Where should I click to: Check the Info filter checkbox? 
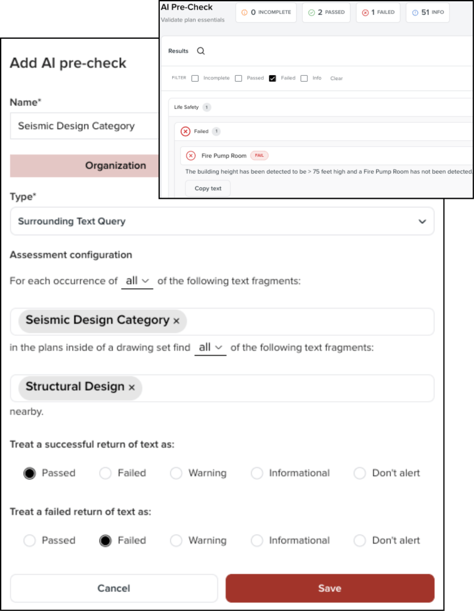pyautogui.click(x=304, y=78)
